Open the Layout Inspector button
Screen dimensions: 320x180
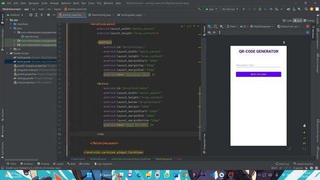[x=303, y=164]
